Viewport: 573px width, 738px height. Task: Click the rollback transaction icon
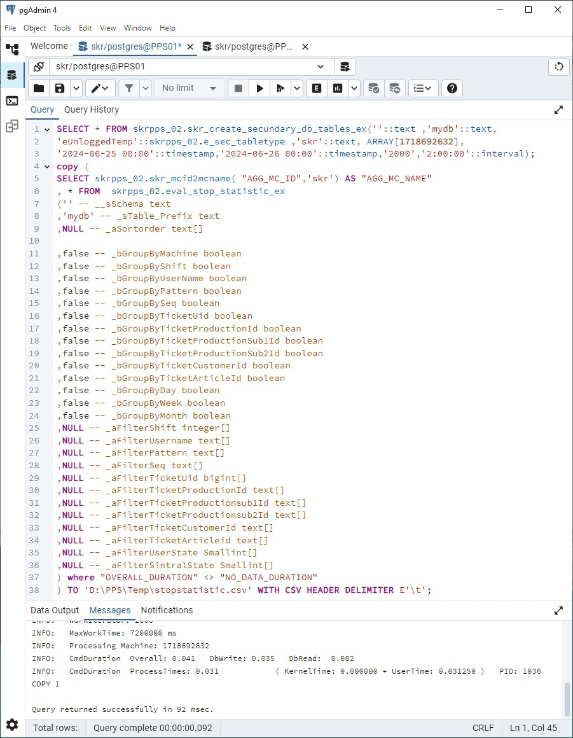pyautogui.click(x=395, y=88)
